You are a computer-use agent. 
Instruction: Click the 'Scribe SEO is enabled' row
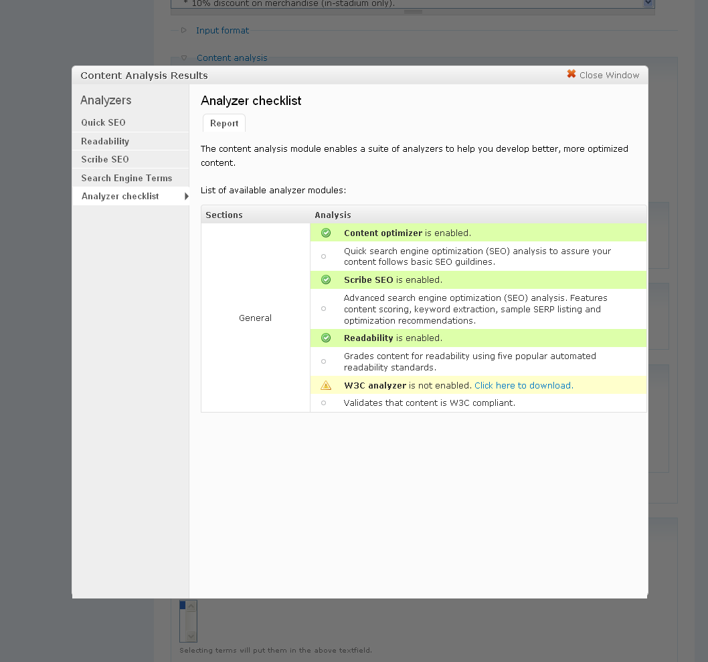pyautogui.click(x=478, y=280)
